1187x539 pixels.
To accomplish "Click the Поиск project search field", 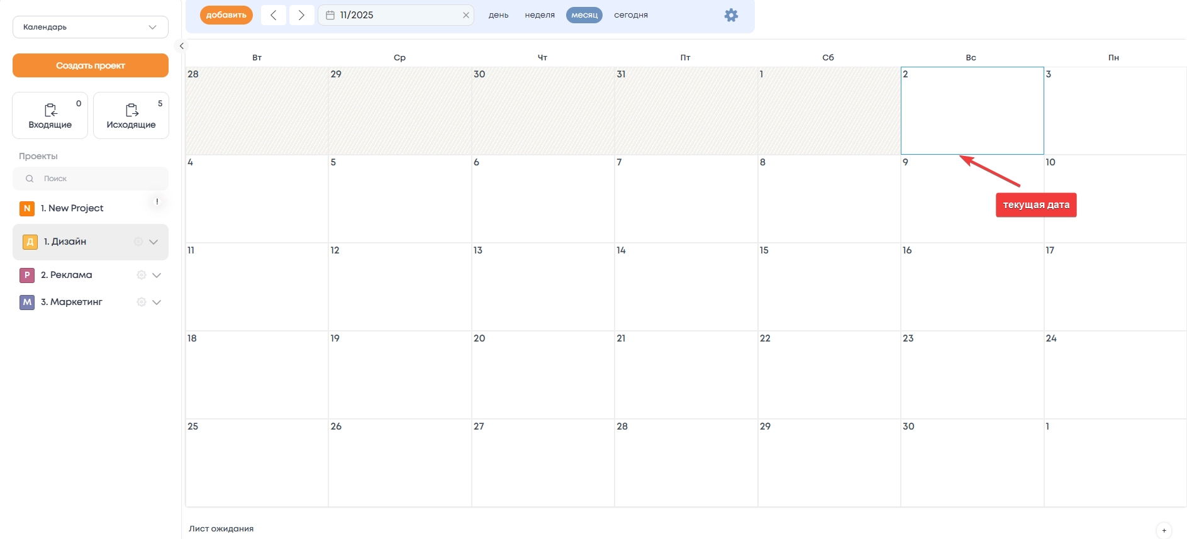I will (94, 179).
